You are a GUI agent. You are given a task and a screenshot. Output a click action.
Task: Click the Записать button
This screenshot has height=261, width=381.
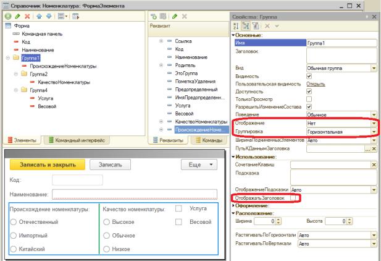tap(110, 165)
